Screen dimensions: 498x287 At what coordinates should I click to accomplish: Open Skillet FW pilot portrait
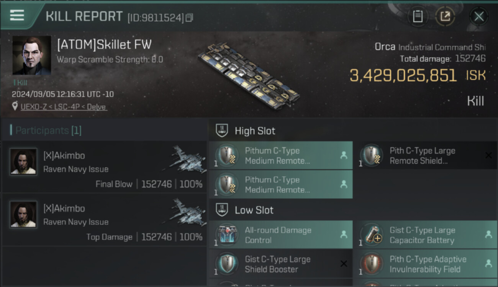tap(31, 55)
